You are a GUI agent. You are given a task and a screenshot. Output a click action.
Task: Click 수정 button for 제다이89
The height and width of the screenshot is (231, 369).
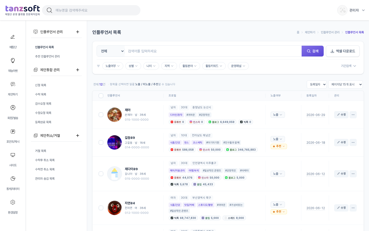point(341,174)
